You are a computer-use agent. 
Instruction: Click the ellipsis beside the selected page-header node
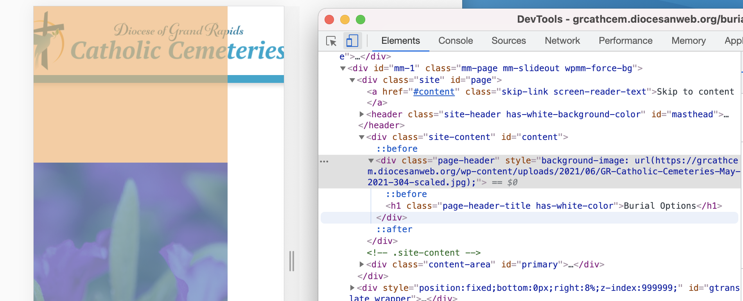tap(324, 161)
